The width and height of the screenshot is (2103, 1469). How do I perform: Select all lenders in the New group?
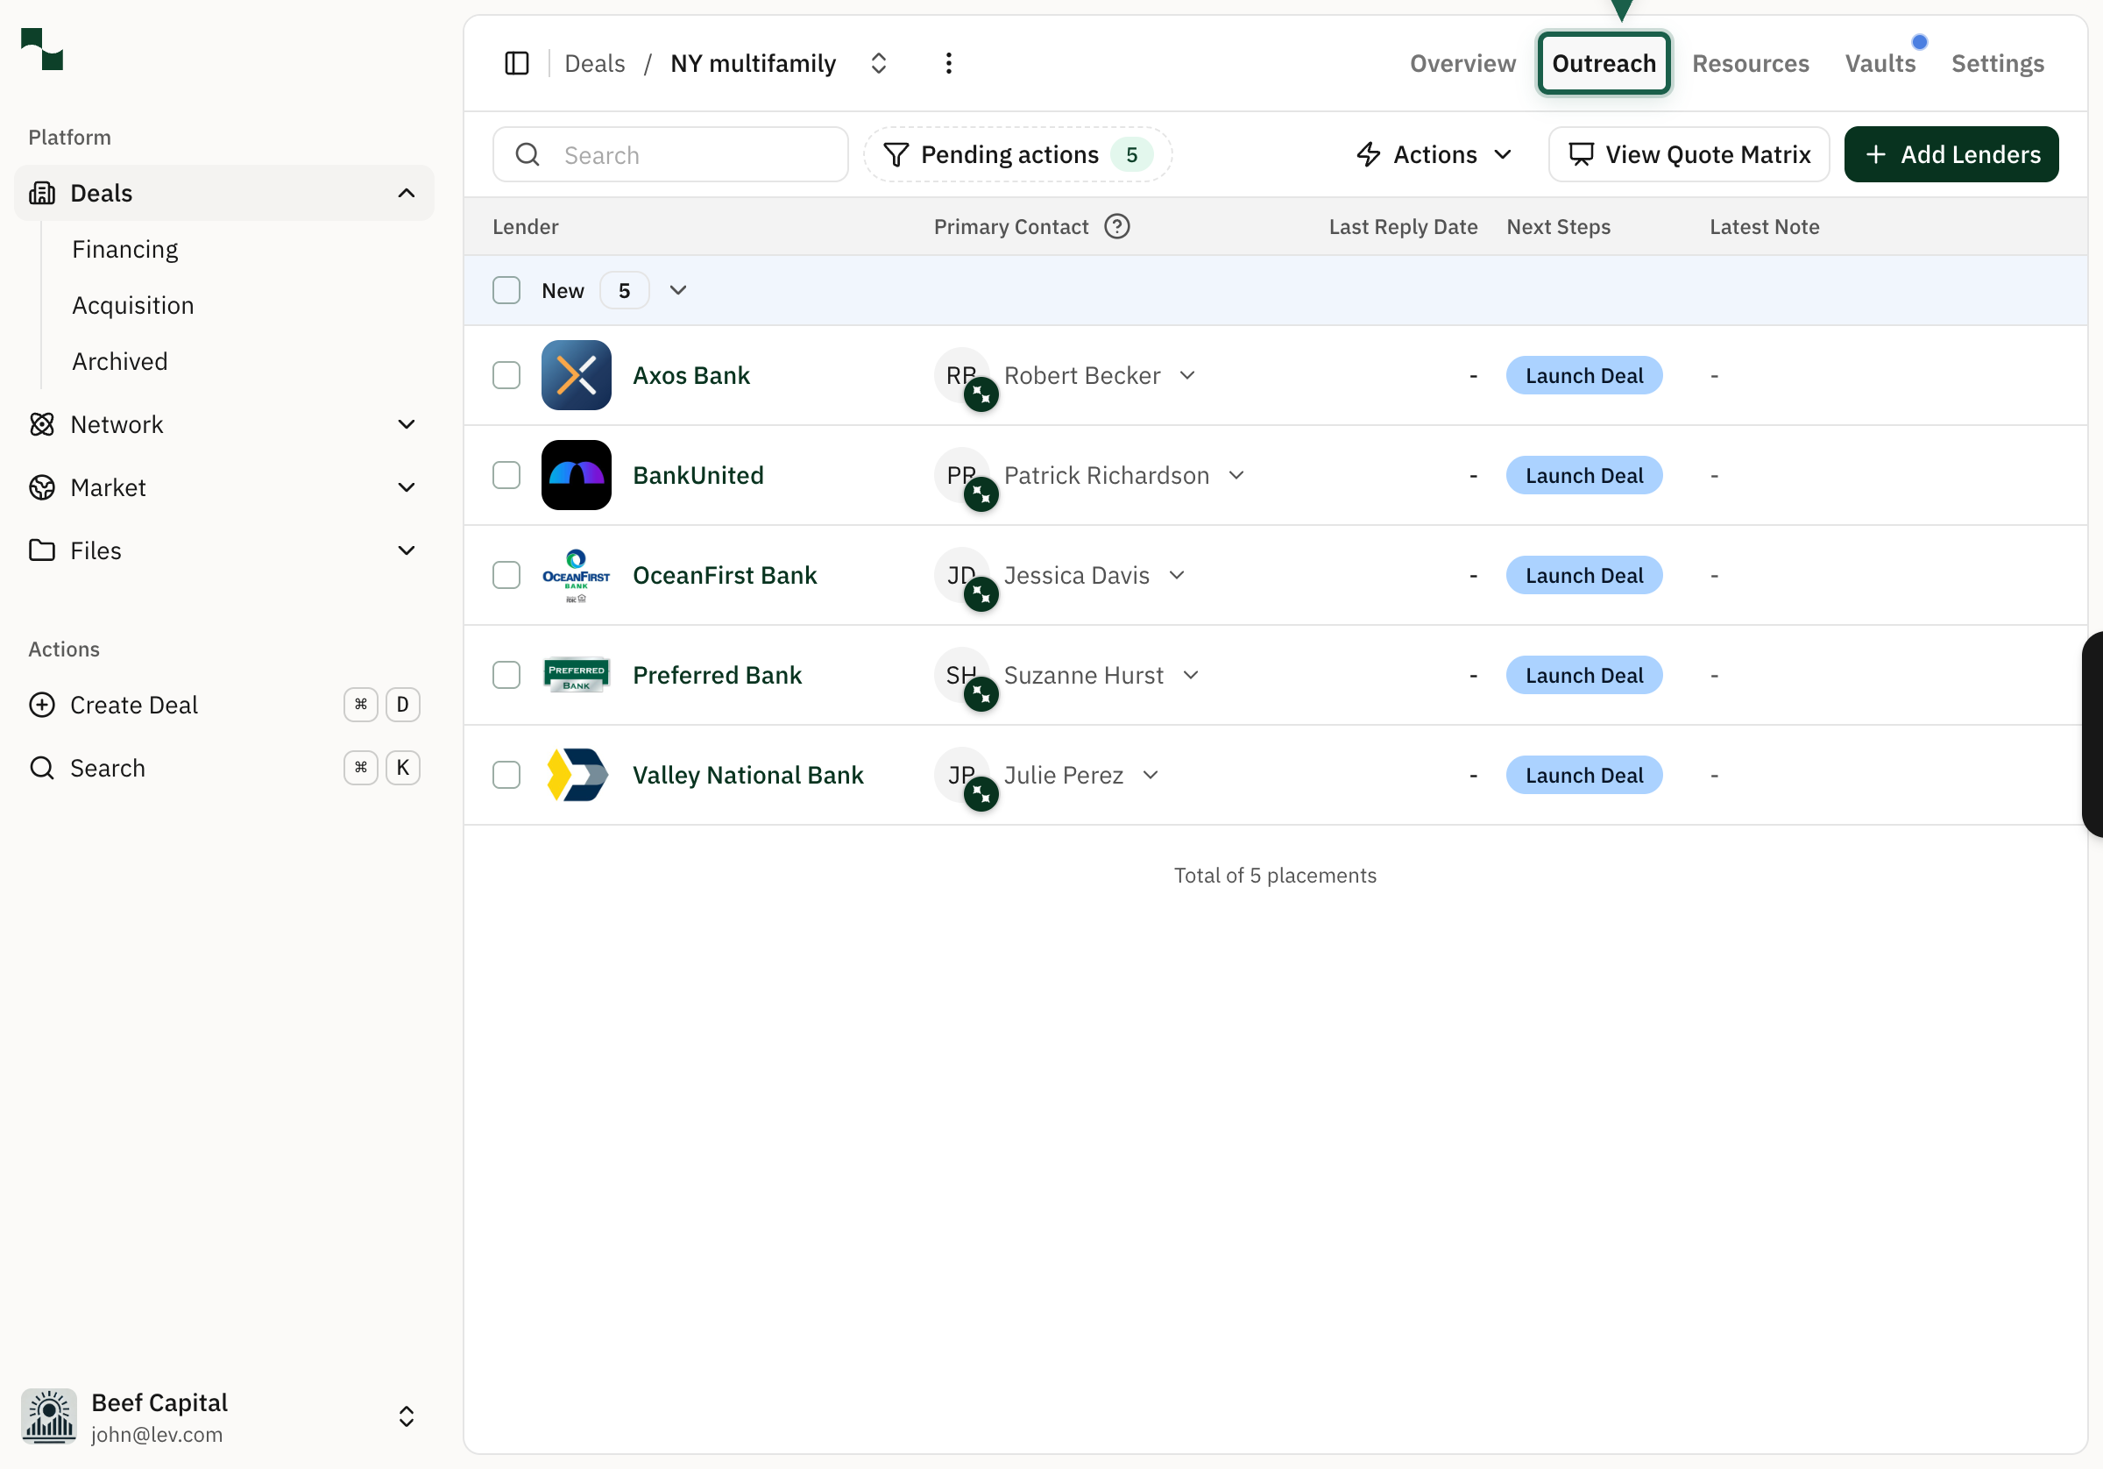(x=506, y=290)
